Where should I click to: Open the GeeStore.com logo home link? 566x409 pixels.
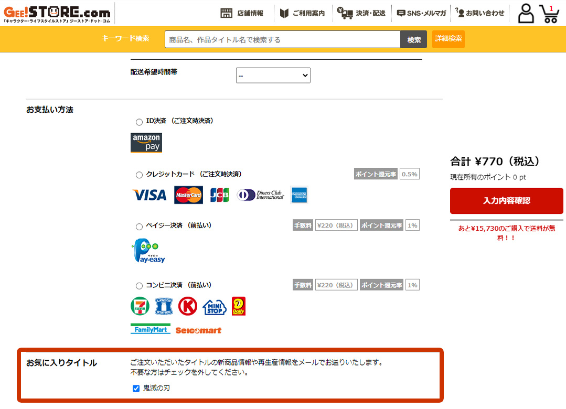[57, 14]
